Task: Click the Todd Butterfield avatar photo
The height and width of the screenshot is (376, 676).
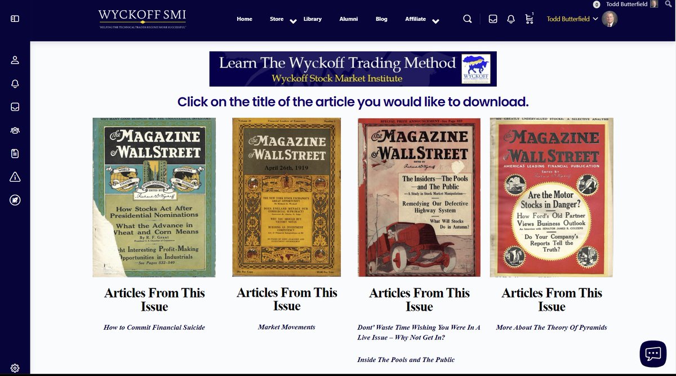Action: [610, 19]
